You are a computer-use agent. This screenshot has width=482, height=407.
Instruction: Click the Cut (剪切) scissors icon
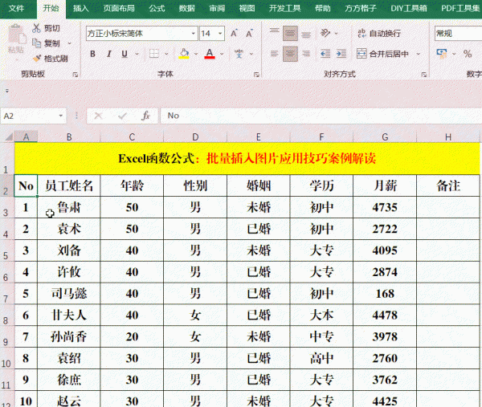coord(37,28)
